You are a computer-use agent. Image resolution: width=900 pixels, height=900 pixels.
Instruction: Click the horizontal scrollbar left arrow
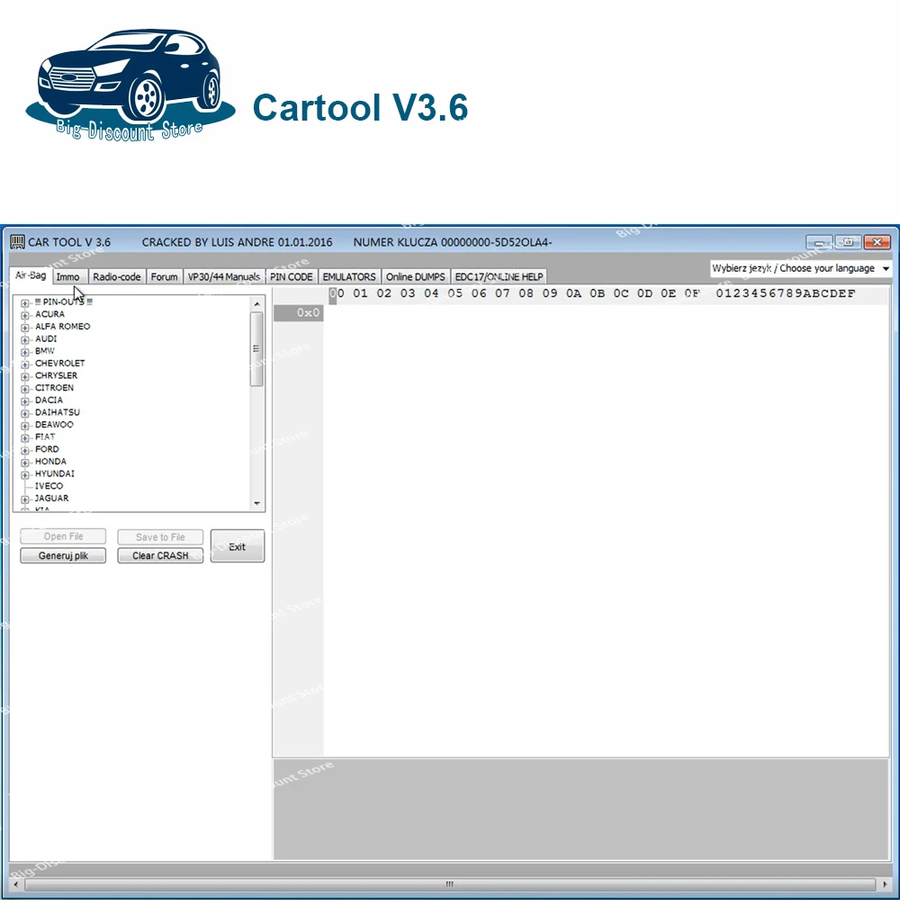point(15,885)
